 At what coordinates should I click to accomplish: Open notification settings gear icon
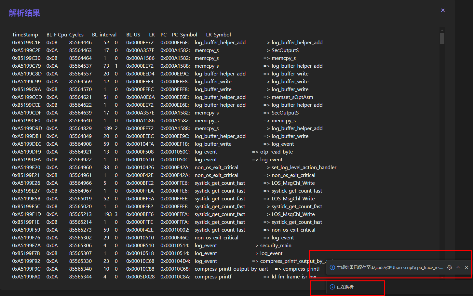point(450,267)
